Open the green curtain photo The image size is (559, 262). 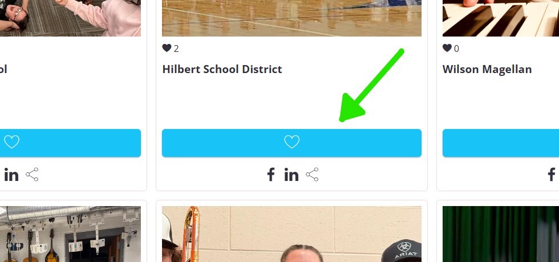point(501,234)
